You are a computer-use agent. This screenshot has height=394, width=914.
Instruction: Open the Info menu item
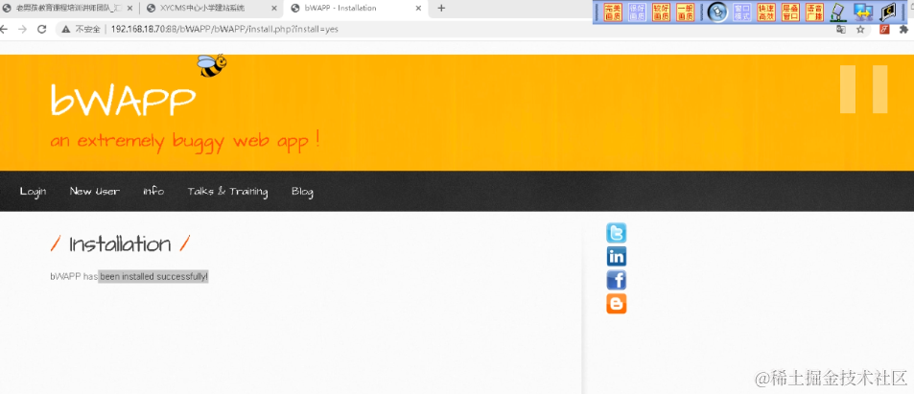pyautogui.click(x=153, y=191)
